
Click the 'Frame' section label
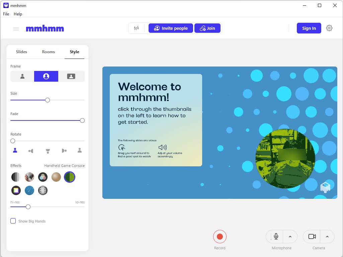[15, 66]
